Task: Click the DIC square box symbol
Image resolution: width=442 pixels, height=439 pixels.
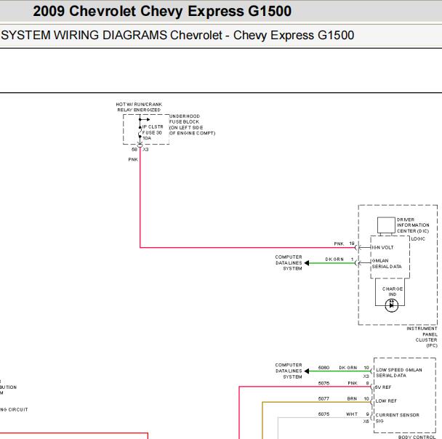Action: click(386, 225)
